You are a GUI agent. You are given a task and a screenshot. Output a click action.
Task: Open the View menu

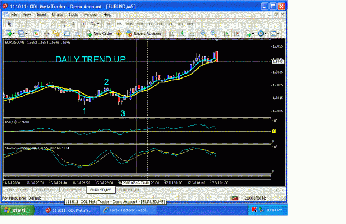27,15
